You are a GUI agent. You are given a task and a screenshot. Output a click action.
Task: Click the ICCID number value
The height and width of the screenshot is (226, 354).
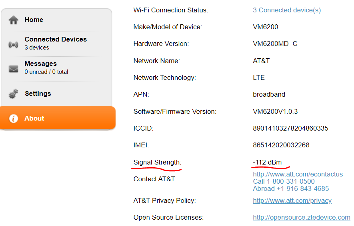point(290,129)
